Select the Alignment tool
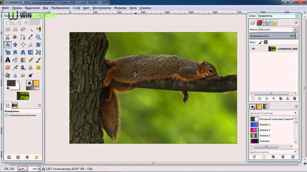 23,45
